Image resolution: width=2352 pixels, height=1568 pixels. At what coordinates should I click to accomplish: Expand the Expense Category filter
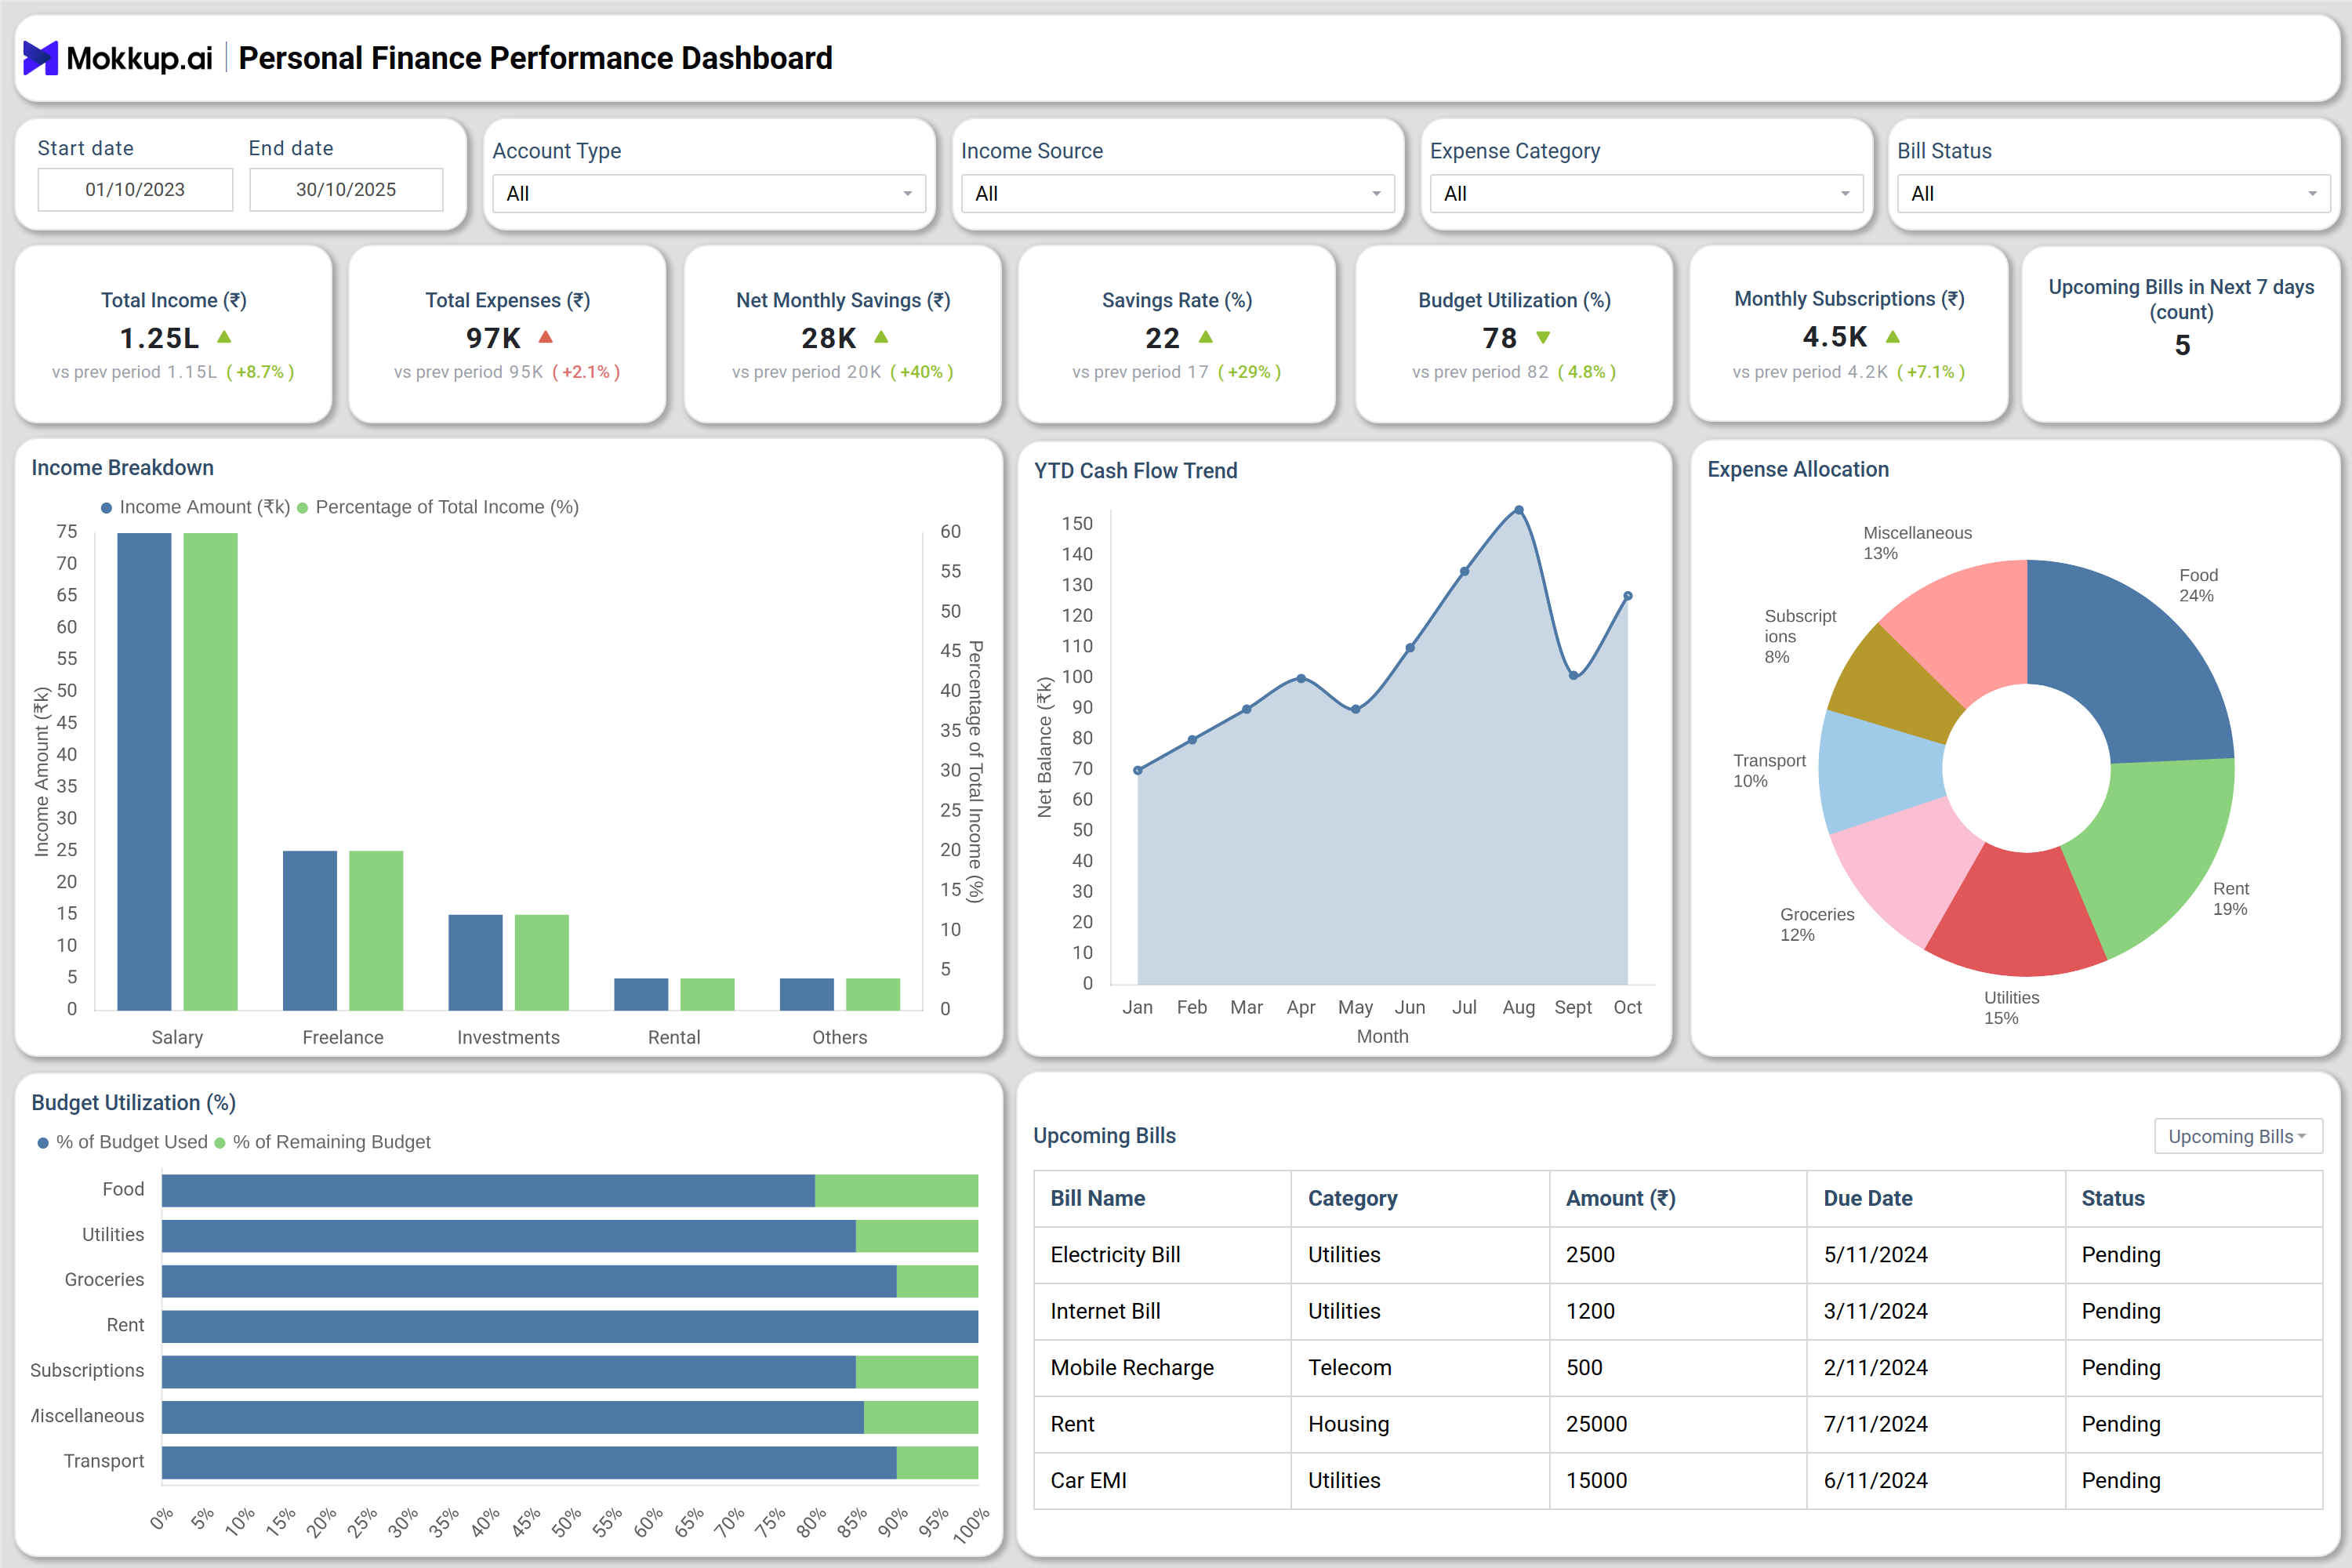coord(1646,193)
